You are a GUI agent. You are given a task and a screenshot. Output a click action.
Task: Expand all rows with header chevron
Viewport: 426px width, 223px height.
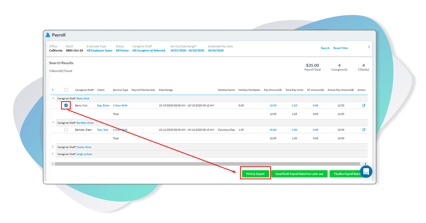pos(53,90)
